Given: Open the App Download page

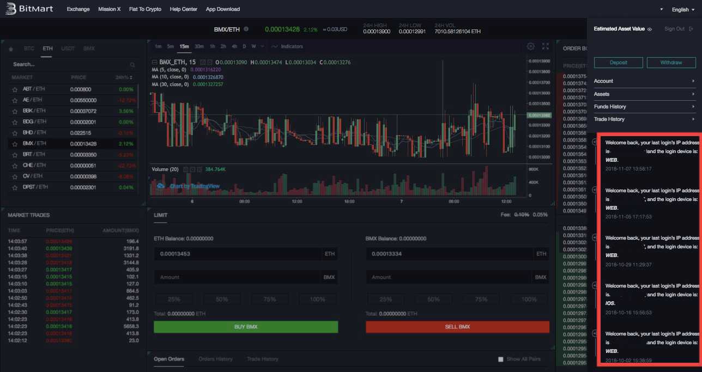Looking at the screenshot, I should click(223, 9).
